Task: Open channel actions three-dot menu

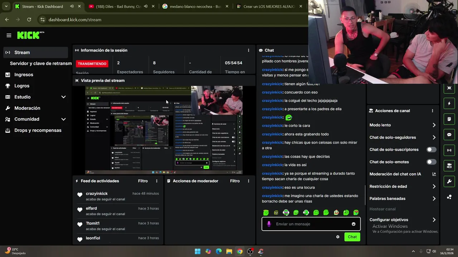Action: [x=433, y=111]
